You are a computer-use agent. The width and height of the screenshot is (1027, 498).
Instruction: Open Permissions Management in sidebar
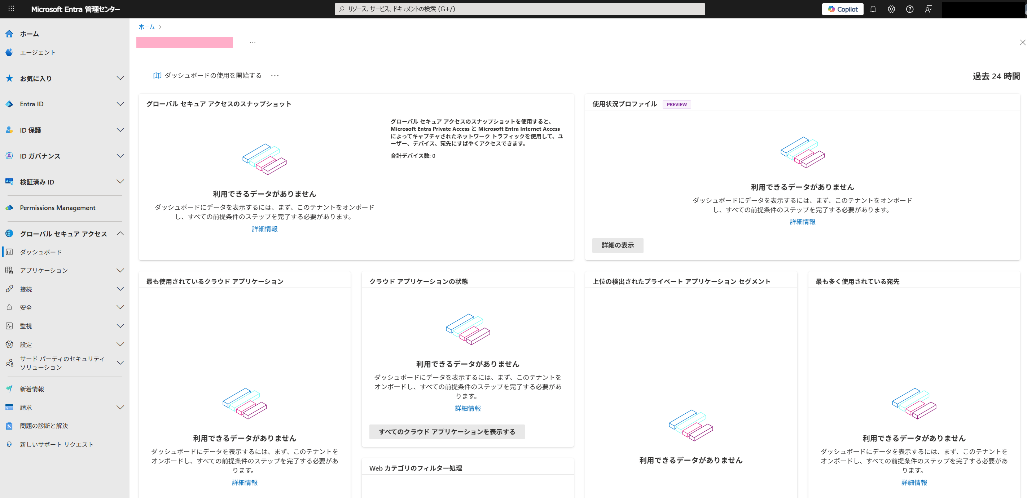[57, 208]
